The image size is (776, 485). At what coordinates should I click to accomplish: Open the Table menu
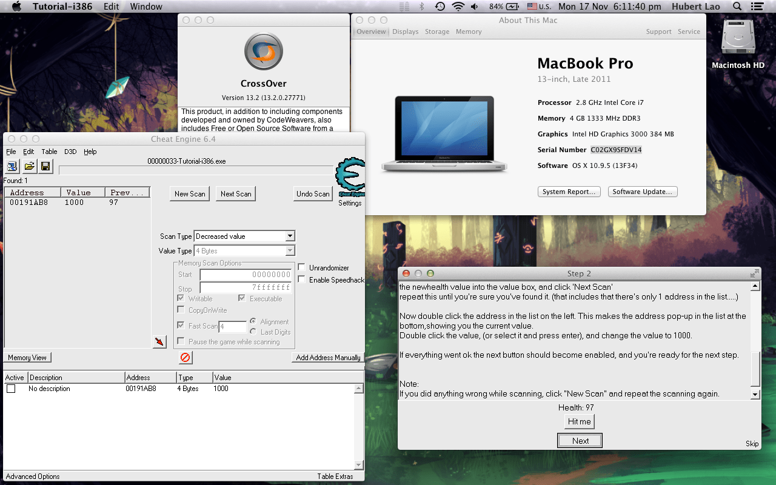click(x=49, y=152)
